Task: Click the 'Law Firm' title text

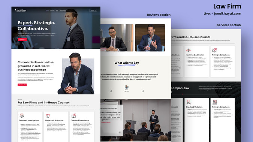Action: 227,6
